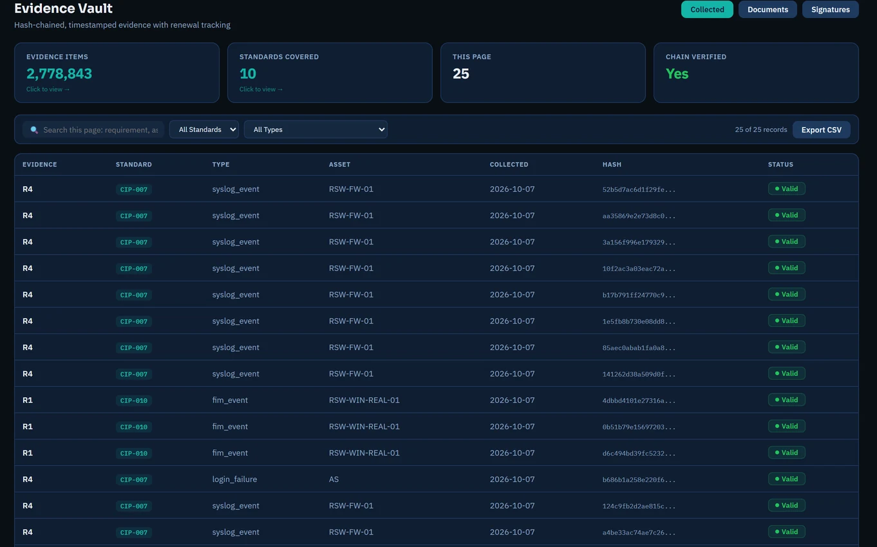Follow 'Click to view' under Evidence Items
Screen dimensions: 877x547
click(48, 89)
